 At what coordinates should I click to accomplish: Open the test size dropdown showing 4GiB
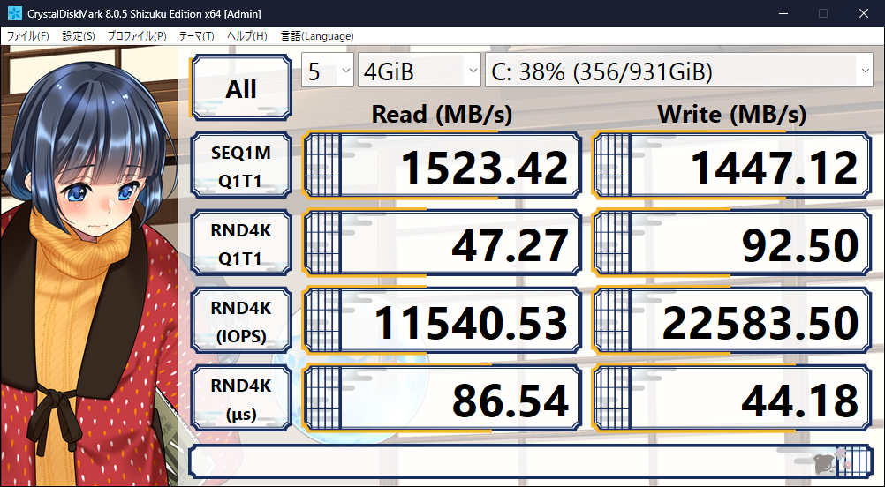click(x=420, y=71)
